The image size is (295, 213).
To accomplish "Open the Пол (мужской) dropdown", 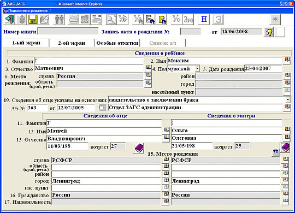I will 197,68.
